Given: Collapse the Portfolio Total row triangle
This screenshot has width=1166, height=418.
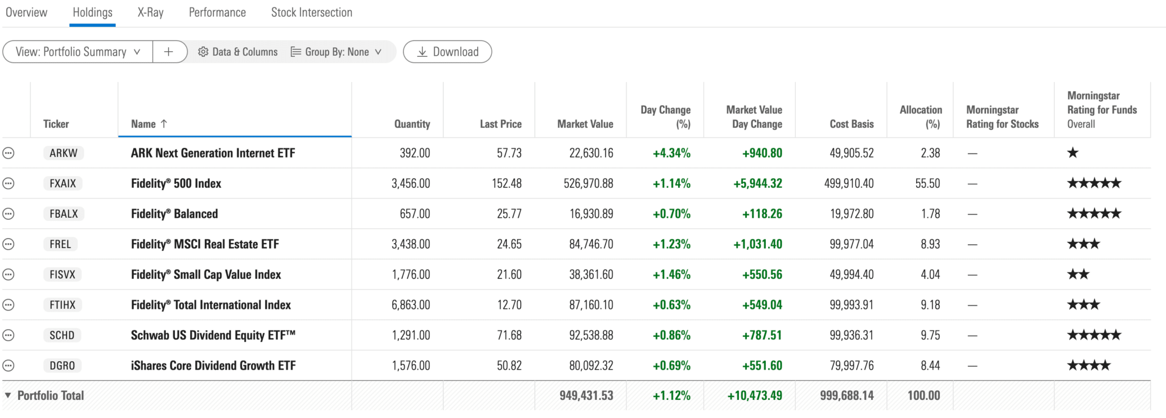Looking at the screenshot, I should [x=8, y=395].
